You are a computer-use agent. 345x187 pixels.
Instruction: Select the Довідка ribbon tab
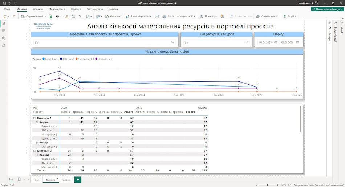coord(113,9)
